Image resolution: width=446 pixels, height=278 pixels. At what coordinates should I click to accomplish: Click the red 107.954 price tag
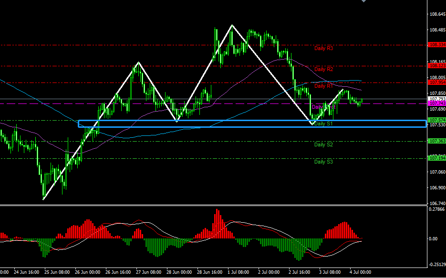tap(437, 82)
